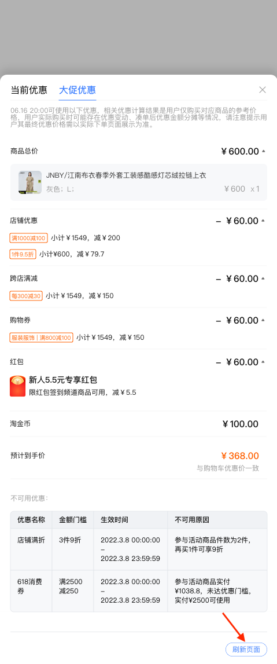This screenshot has width=277, height=664.
Task: Collapse the 红包 section arrow
Action: [x=264, y=362]
